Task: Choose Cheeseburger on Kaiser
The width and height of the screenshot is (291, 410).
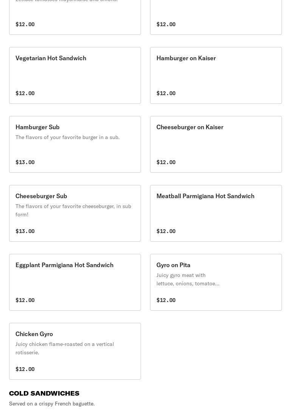Action: coord(216,144)
